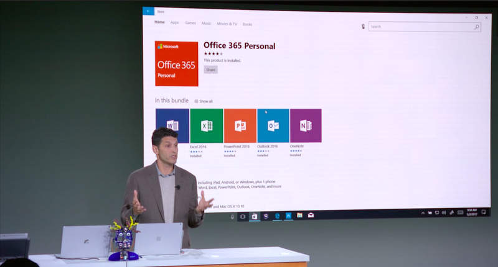
Task: Click the PowerPoint 2016 label text
Action: click(237, 147)
